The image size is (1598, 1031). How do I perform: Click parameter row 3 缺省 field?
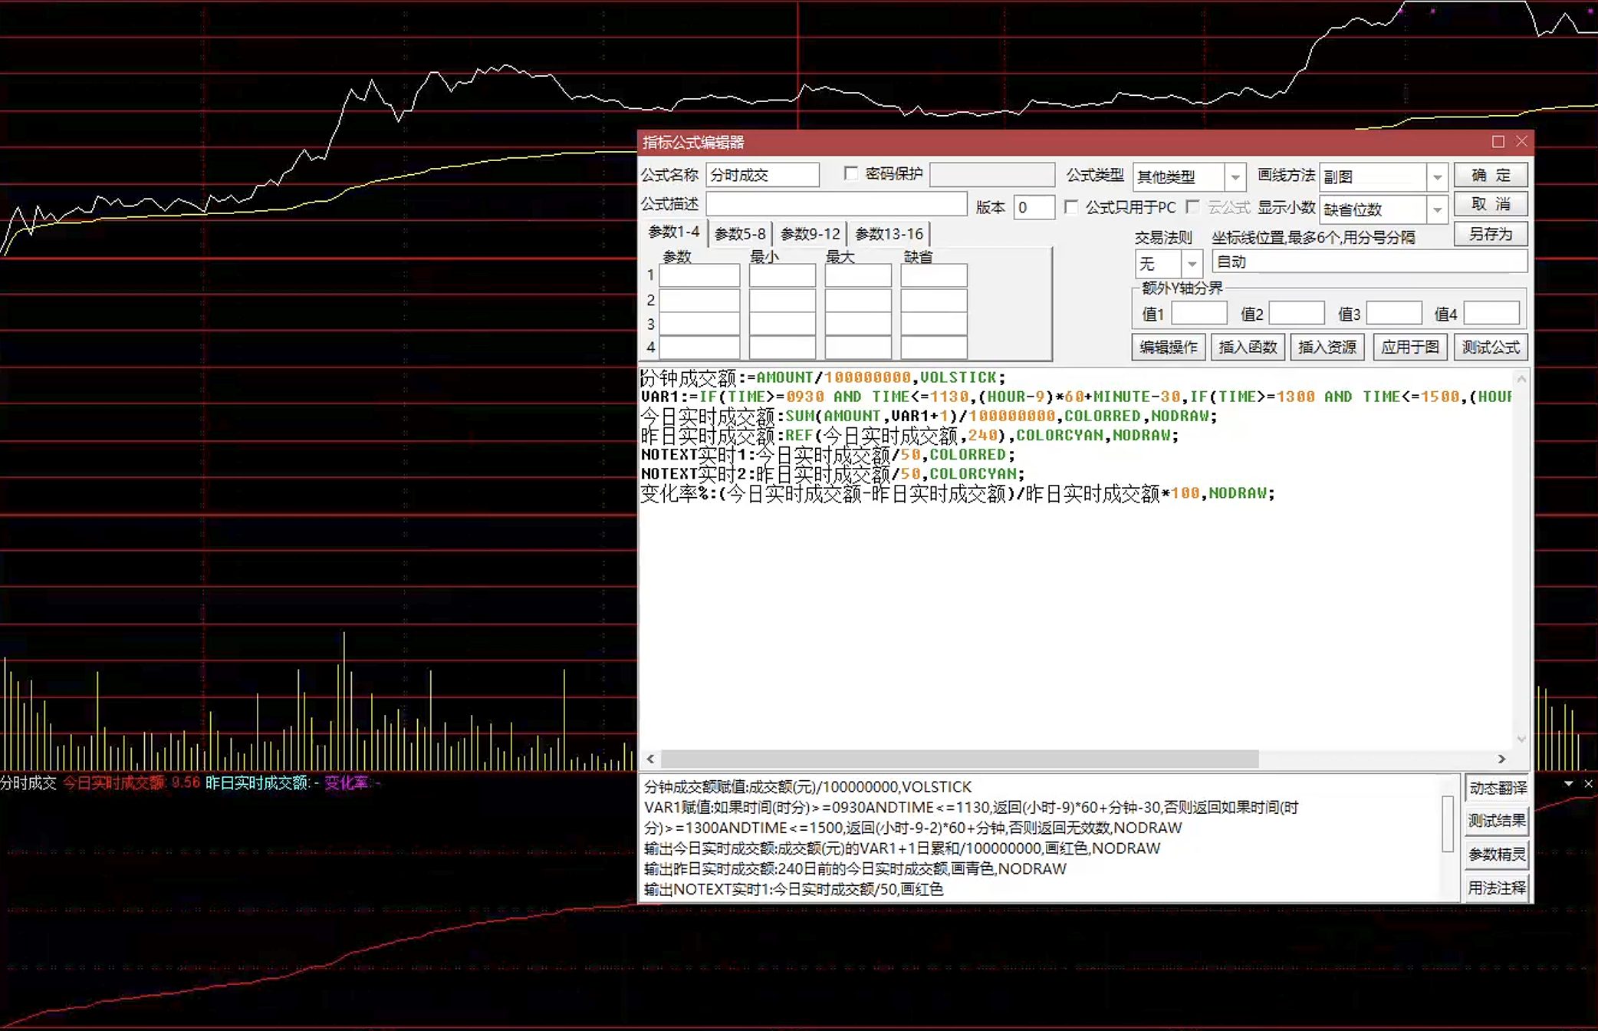[934, 324]
